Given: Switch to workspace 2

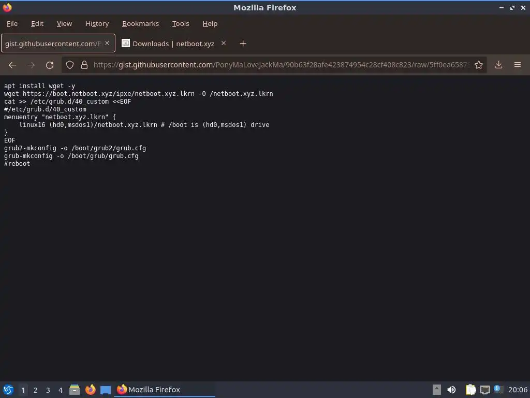Looking at the screenshot, I should pyautogui.click(x=36, y=390).
